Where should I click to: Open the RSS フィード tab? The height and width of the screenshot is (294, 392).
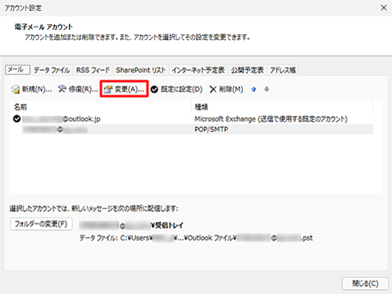tap(93, 70)
